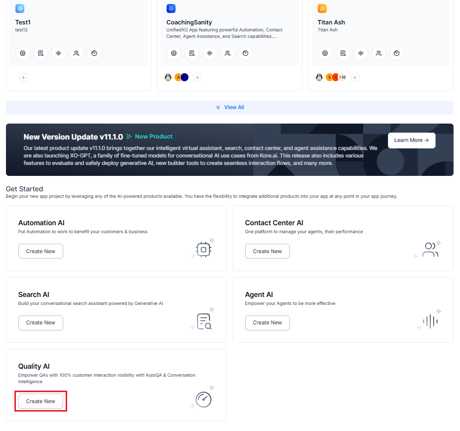Create new Quality AI app
This screenshot has height=431, width=460.
[41, 401]
